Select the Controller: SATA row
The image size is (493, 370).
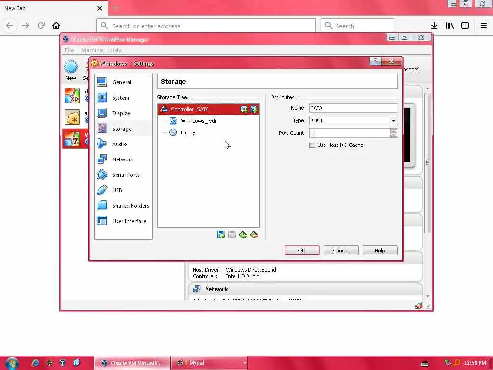tap(208, 109)
